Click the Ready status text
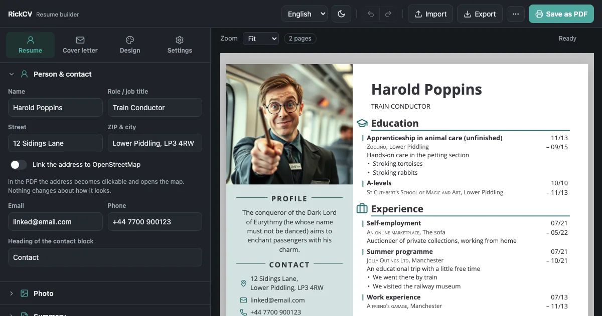The image size is (602, 316). [567, 39]
